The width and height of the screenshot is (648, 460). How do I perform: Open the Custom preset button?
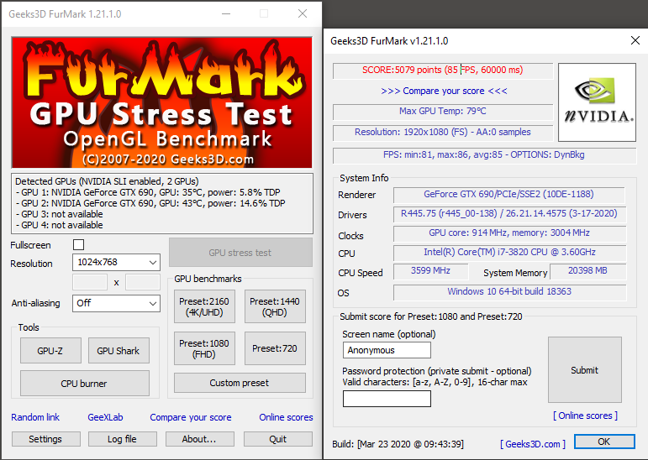pyautogui.click(x=240, y=383)
